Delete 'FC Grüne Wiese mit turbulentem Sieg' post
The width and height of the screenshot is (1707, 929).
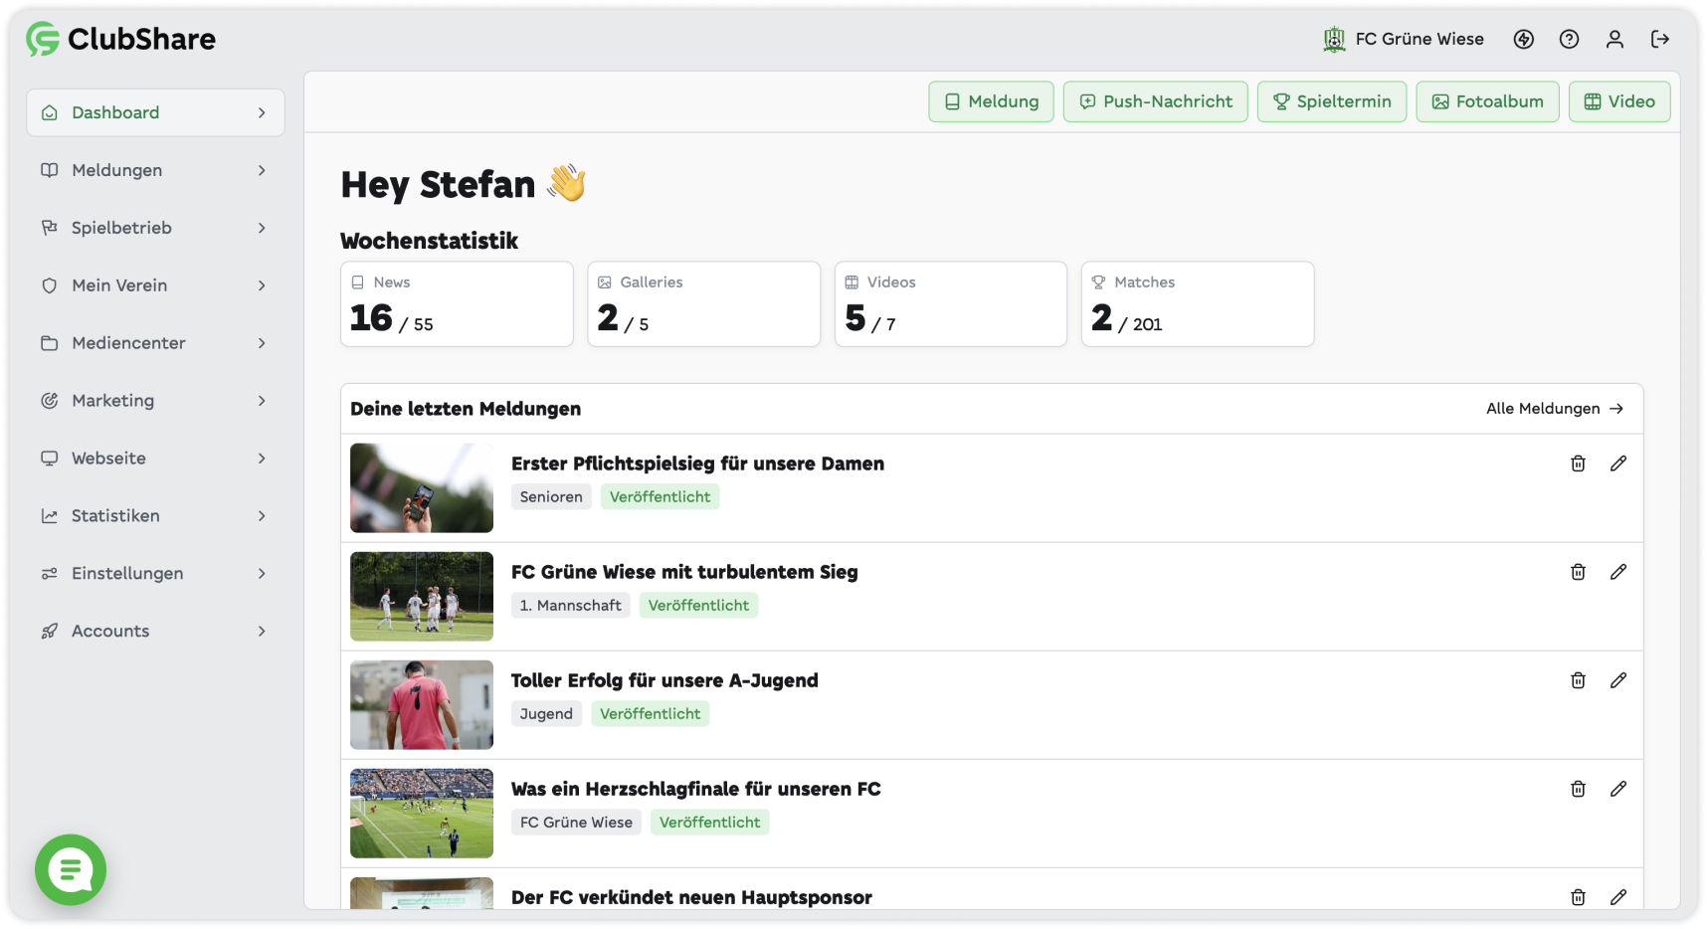point(1578,572)
